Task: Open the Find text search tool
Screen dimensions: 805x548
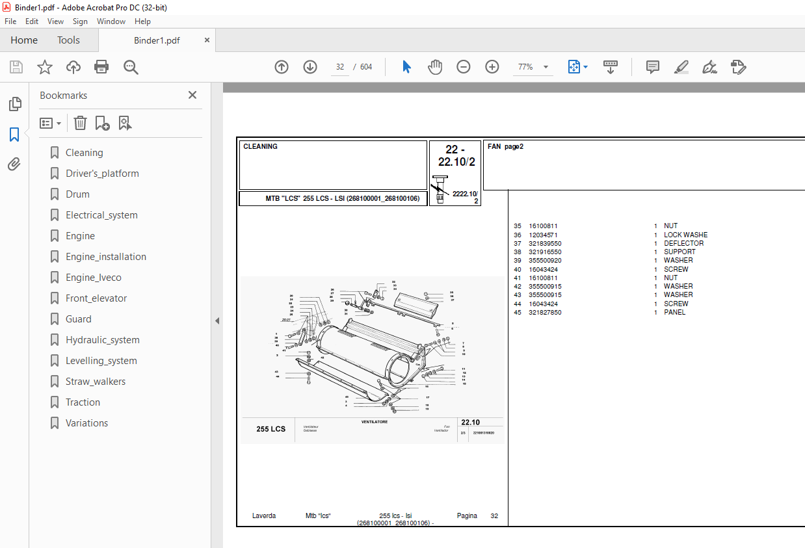Action: click(131, 67)
